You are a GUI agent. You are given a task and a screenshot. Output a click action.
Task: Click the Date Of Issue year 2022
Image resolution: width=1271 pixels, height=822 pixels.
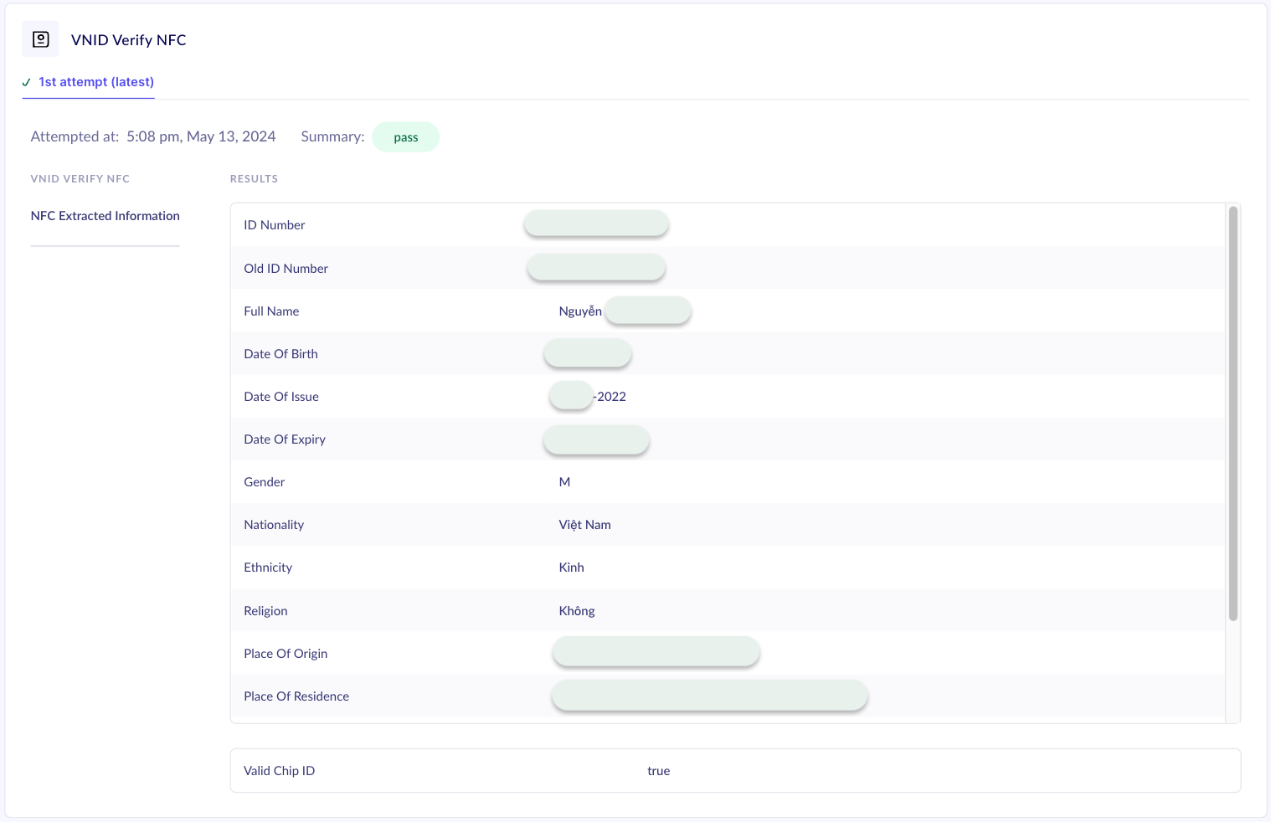(611, 397)
